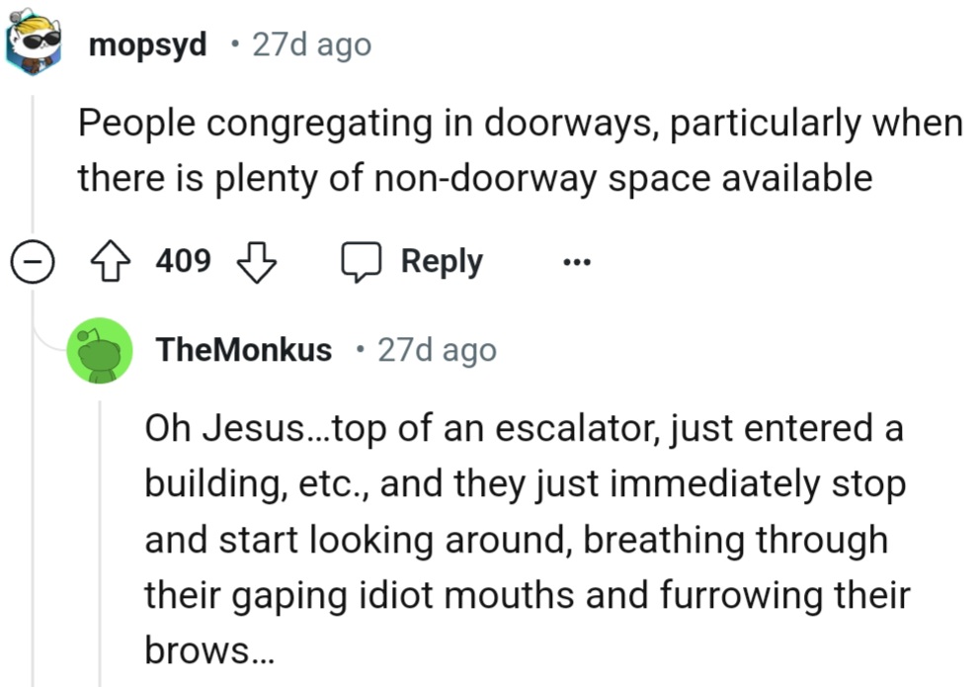Collapse thread using line beside mopsyd's comment
Viewport: 980px width, 687px height.
point(33,168)
